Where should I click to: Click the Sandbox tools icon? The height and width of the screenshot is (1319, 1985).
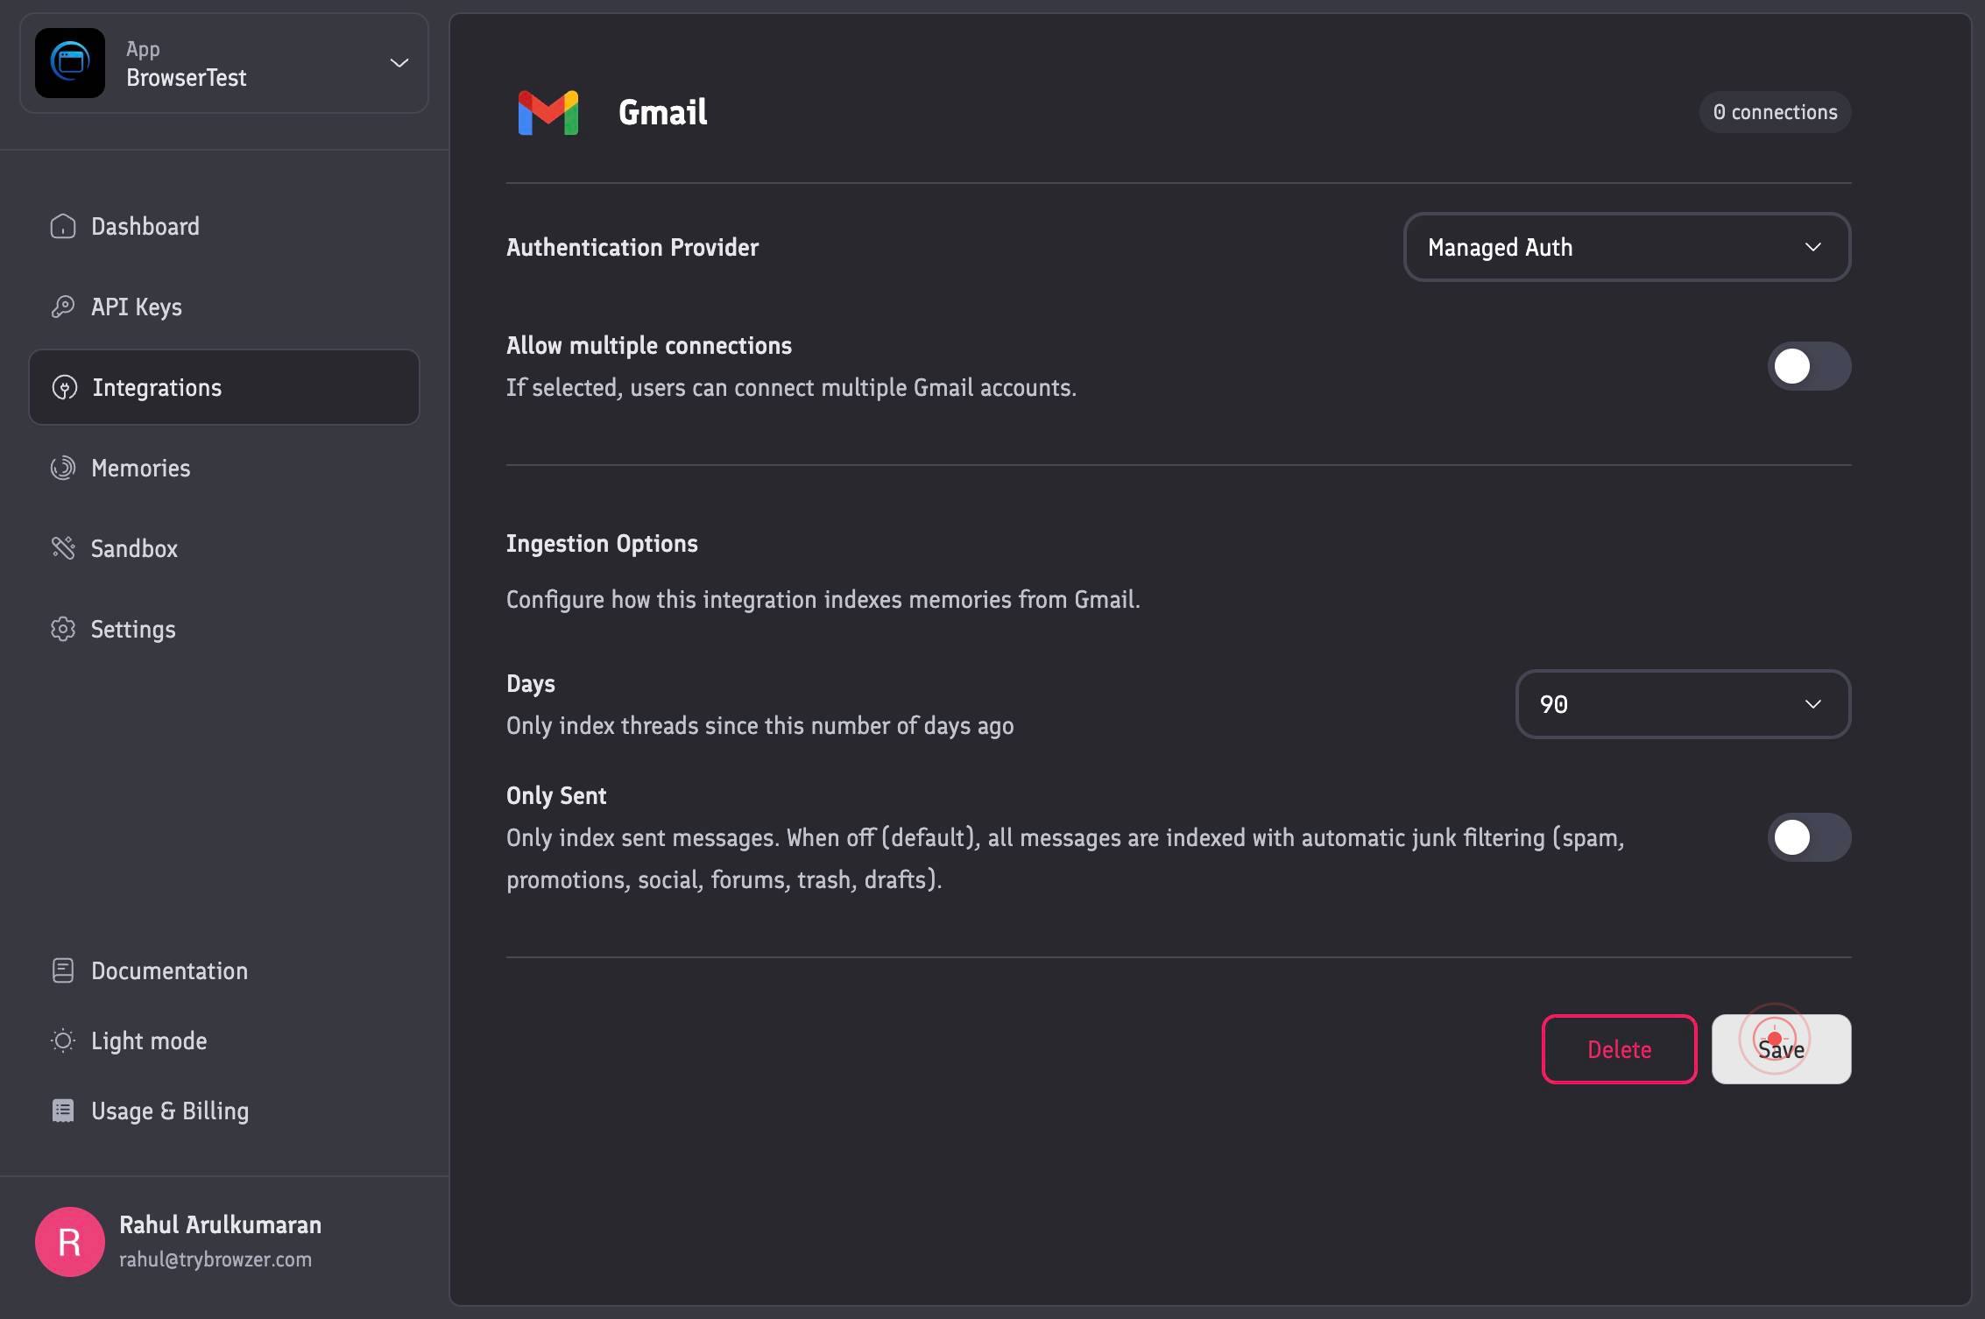click(x=63, y=548)
